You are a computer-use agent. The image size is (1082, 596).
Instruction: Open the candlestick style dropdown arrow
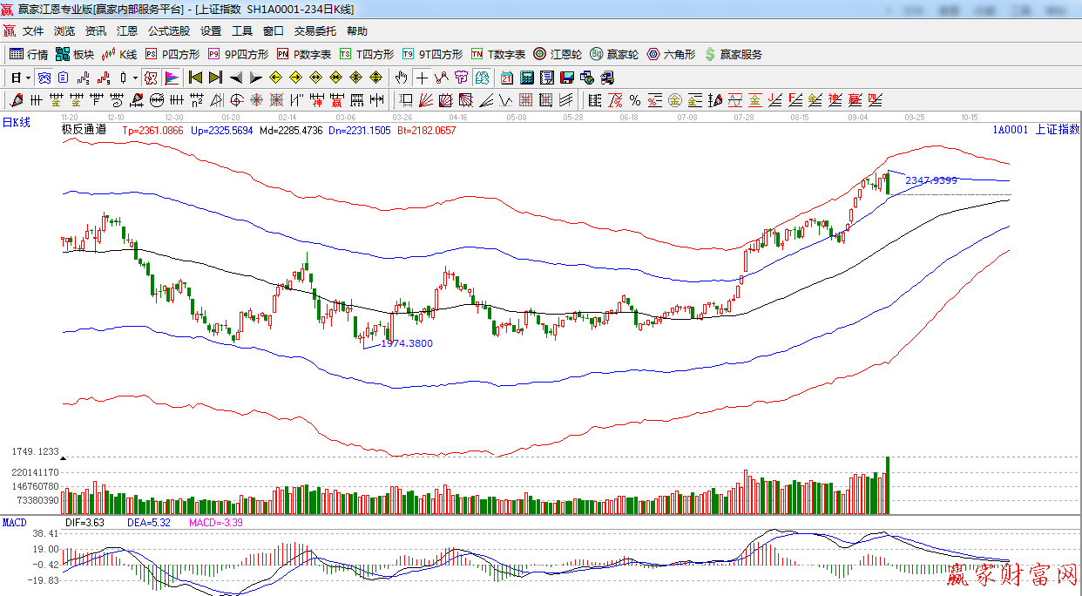pos(134,78)
